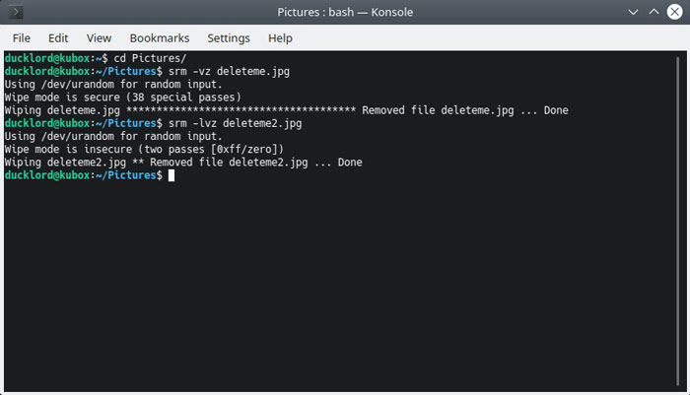
Task: Click the 'srm -lvz deleteme2.jpg' command text
Action: point(235,123)
